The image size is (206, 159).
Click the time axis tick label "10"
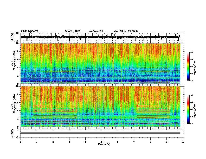183,142
